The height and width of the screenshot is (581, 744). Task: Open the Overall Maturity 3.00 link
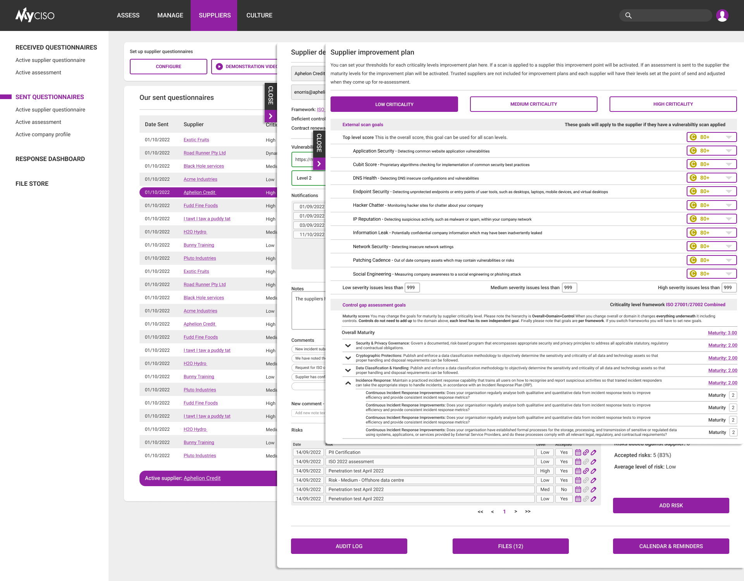coord(722,333)
